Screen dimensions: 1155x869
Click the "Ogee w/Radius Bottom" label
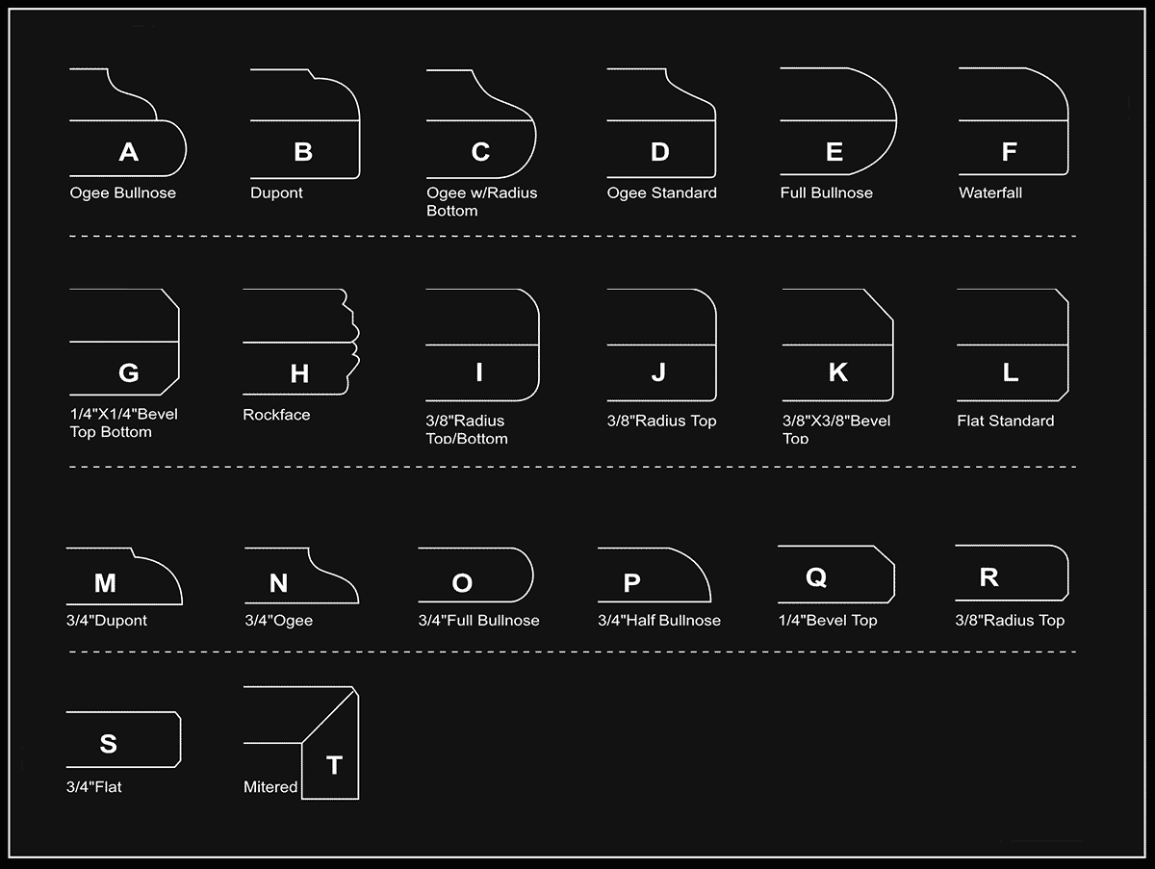481,201
